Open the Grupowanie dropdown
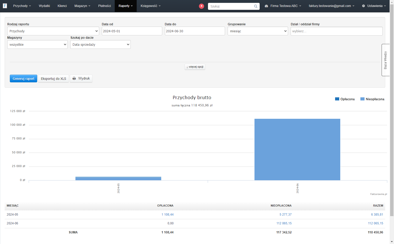 pos(258,31)
